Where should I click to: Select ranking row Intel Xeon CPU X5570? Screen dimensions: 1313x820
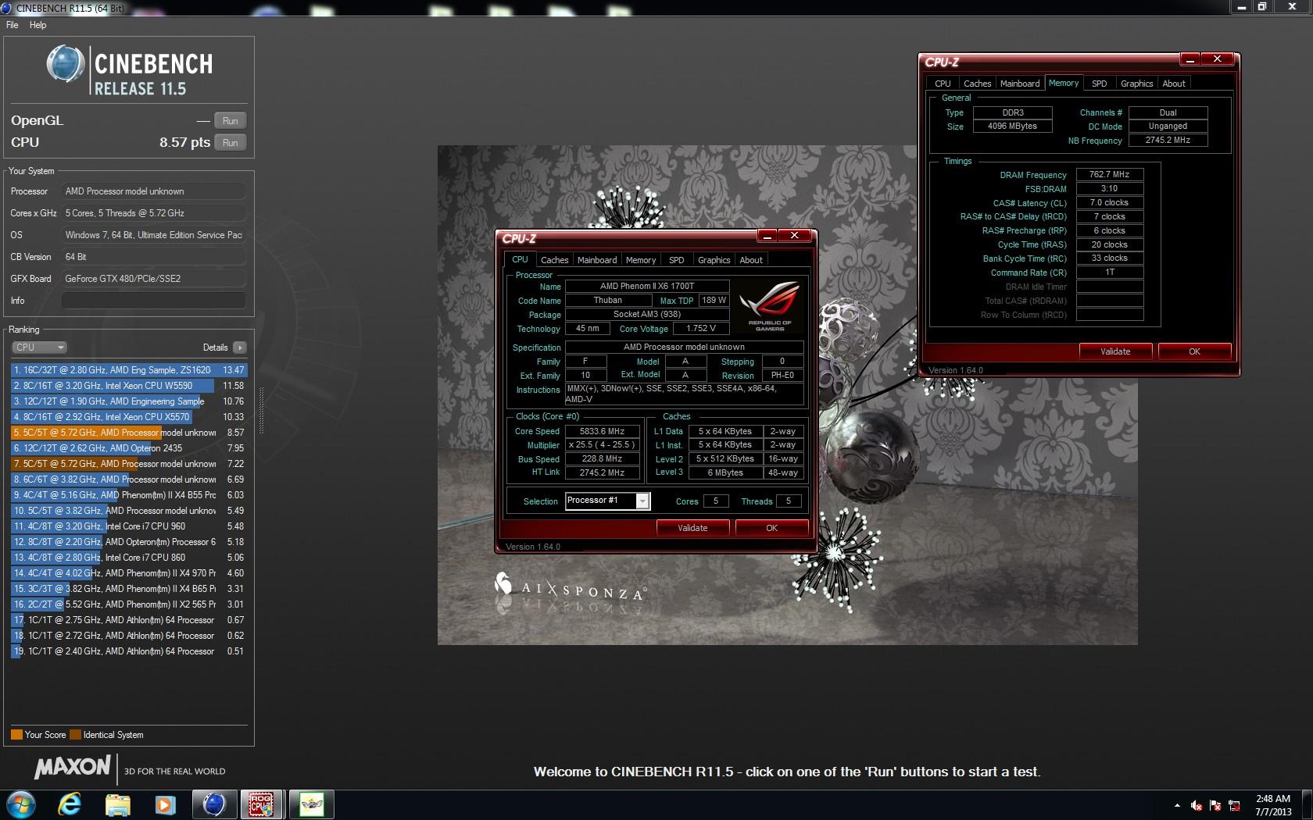pos(129,417)
